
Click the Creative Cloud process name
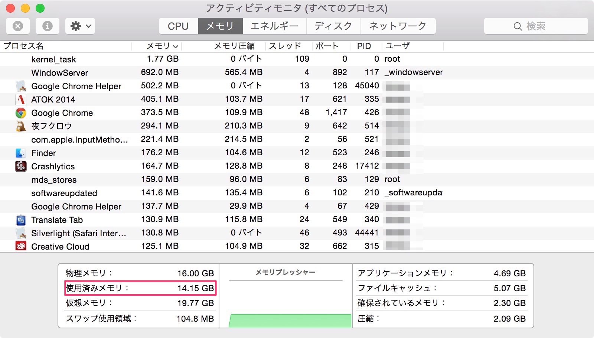pos(60,247)
